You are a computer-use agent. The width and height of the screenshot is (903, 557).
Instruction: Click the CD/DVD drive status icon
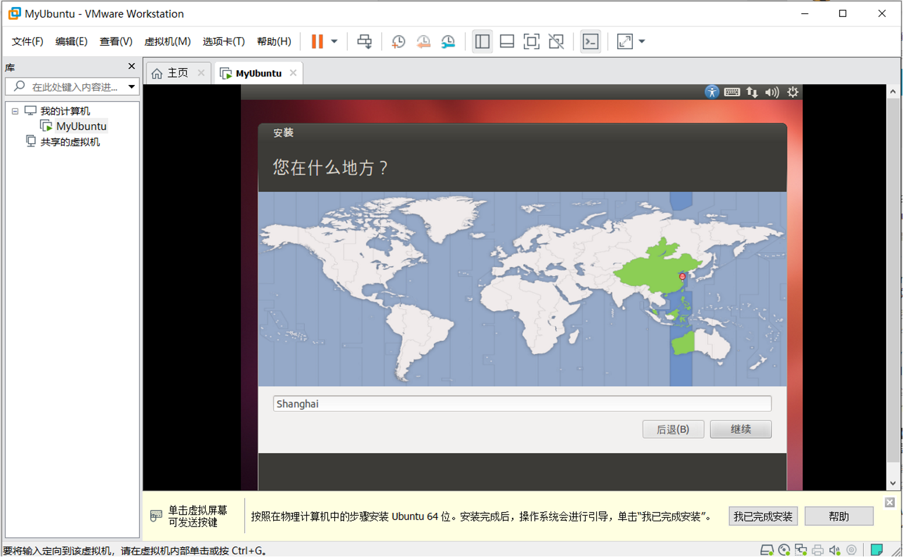pyautogui.click(x=784, y=550)
